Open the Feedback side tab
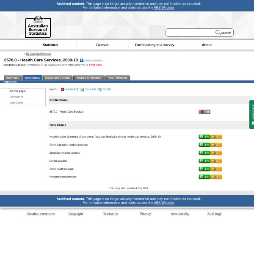 point(252,114)
